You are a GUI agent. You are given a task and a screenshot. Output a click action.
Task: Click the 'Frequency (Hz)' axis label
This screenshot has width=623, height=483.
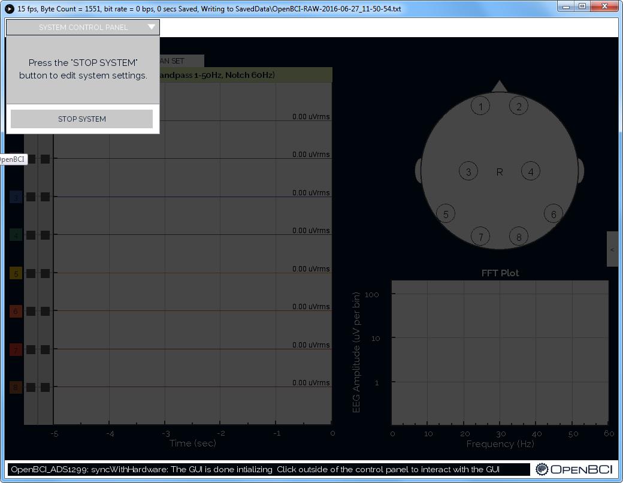(x=500, y=443)
